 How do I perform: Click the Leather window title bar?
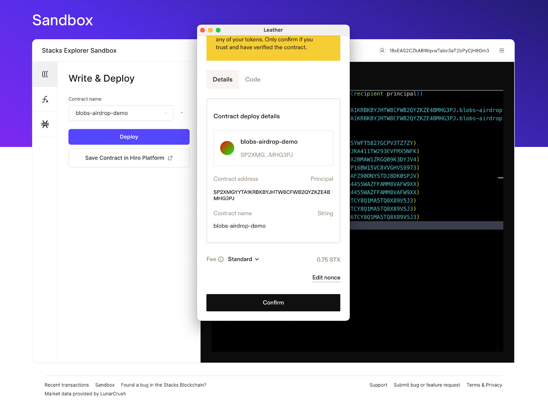point(273,30)
